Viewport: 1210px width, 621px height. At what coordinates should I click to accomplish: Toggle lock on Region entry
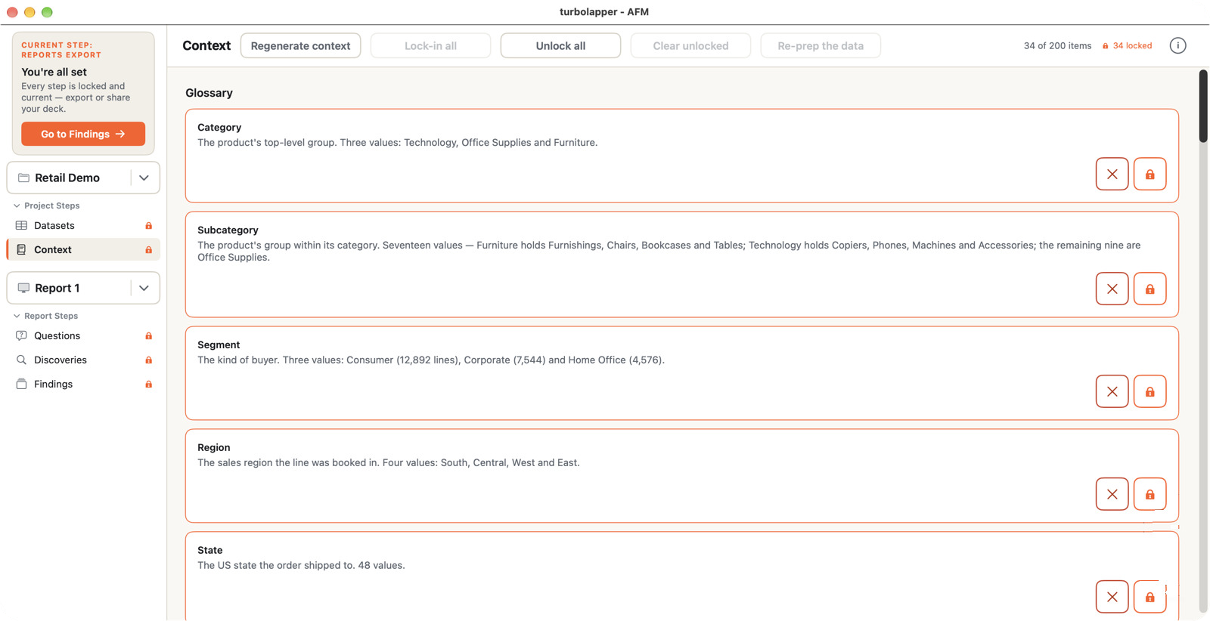(1149, 494)
